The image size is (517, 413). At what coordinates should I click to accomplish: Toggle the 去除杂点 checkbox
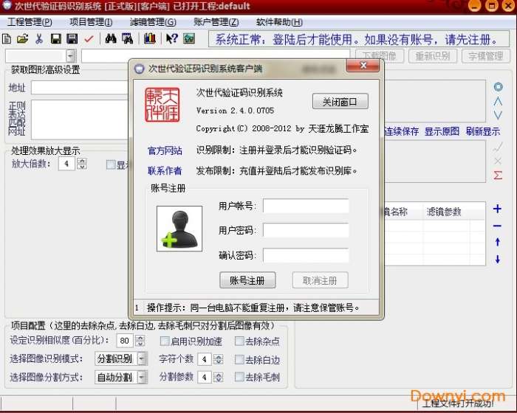[x=239, y=341]
